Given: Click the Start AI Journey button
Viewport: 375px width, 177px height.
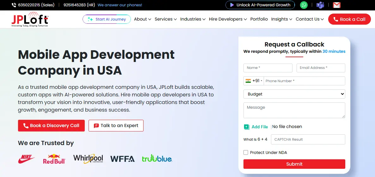Looking at the screenshot, I should pyautogui.click(x=107, y=19).
